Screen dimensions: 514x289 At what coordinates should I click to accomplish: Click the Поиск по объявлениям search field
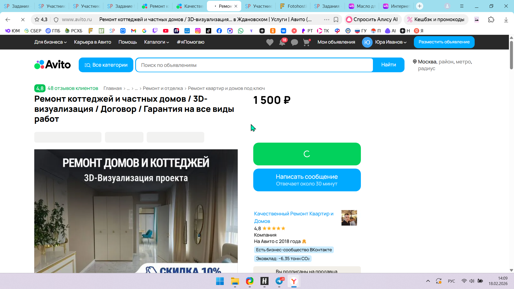tap(254, 65)
